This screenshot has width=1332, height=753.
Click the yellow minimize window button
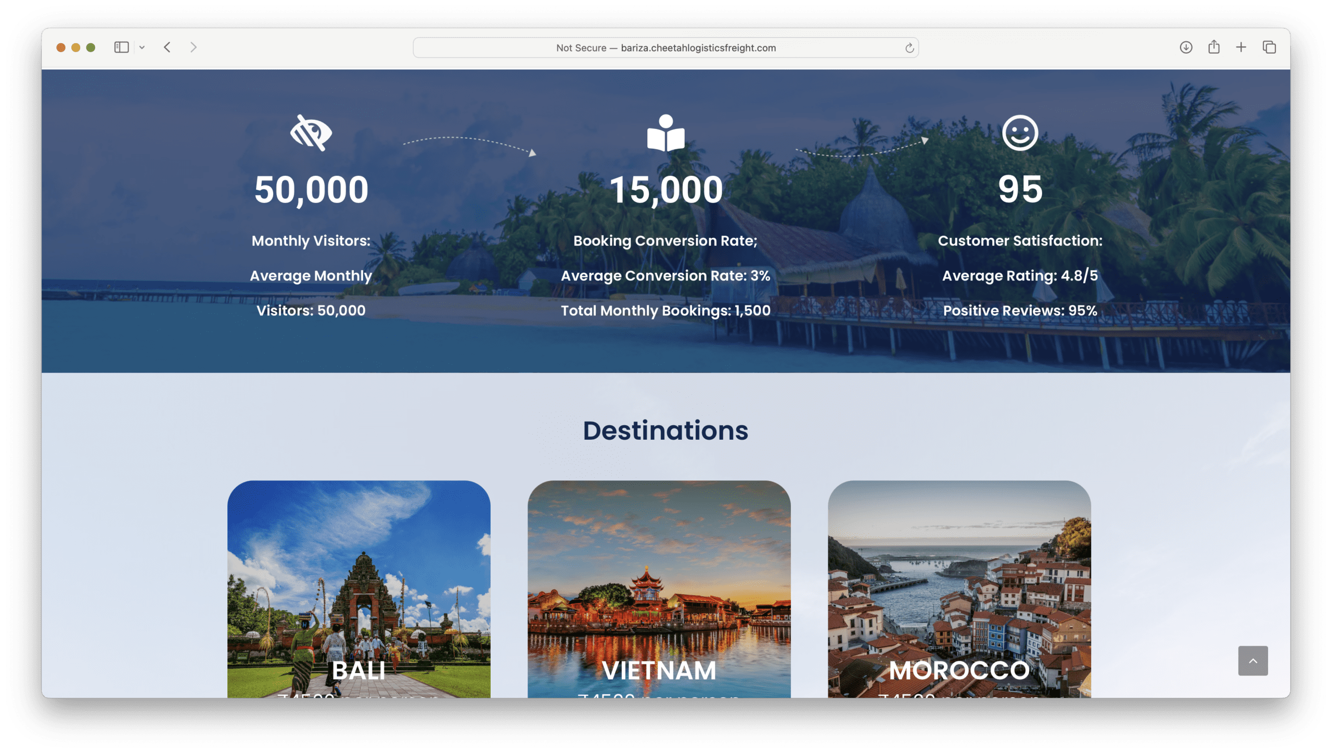(x=76, y=47)
